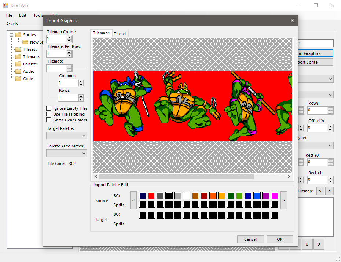Click the next source palette arrow button
The height and width of the screenshot is (262, 341).
point(283,200)
